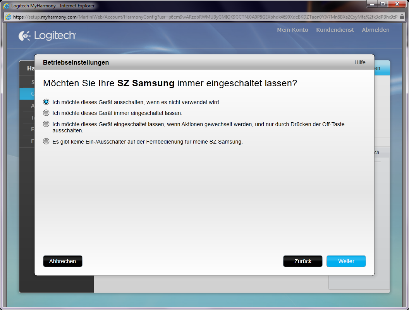Maximize the Internet Explorer window

(383, 4)
